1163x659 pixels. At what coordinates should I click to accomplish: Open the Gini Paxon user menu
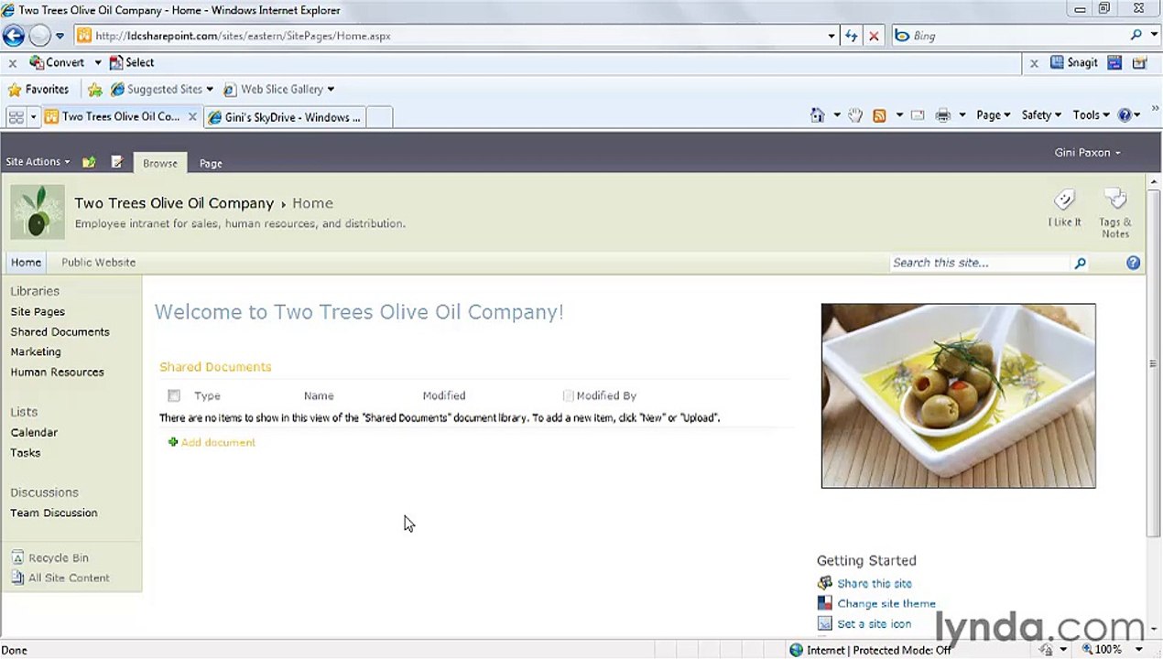[1087, 153]
